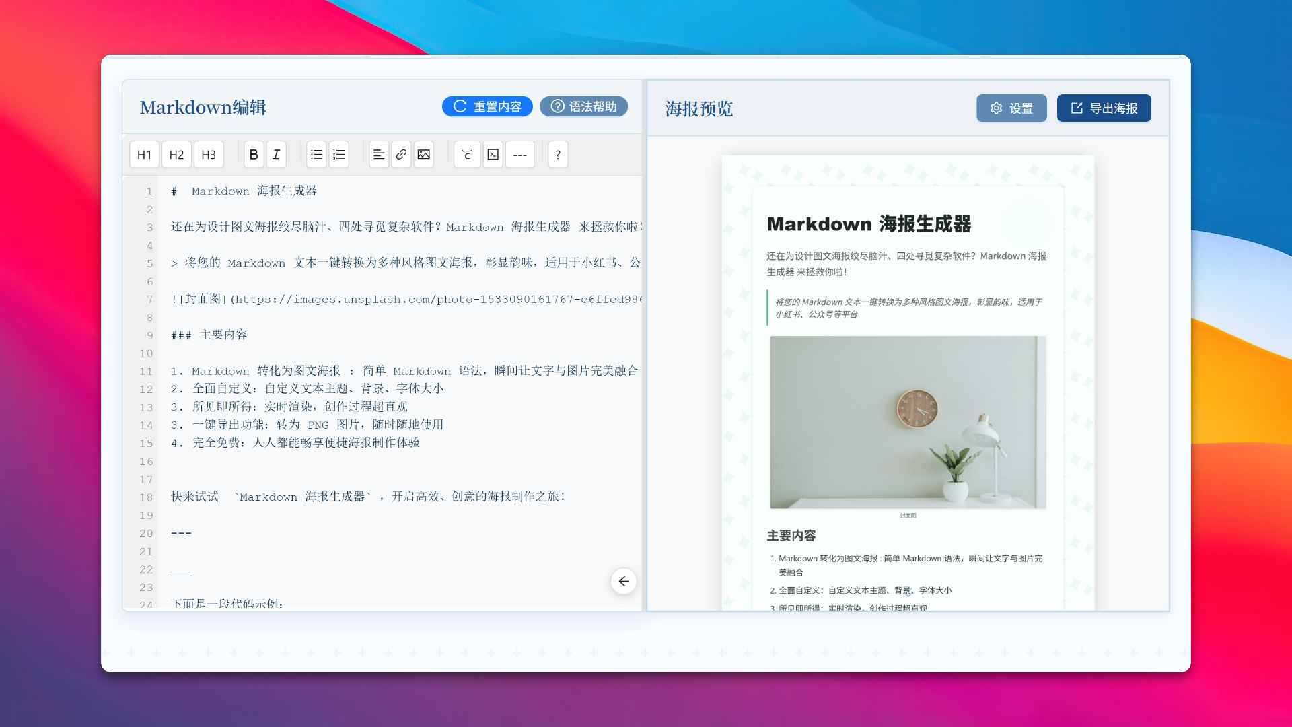Toggle bold formatting
Image resolution: width=1292 pixels, height=727 pixels.
click(x=254, y=155)
